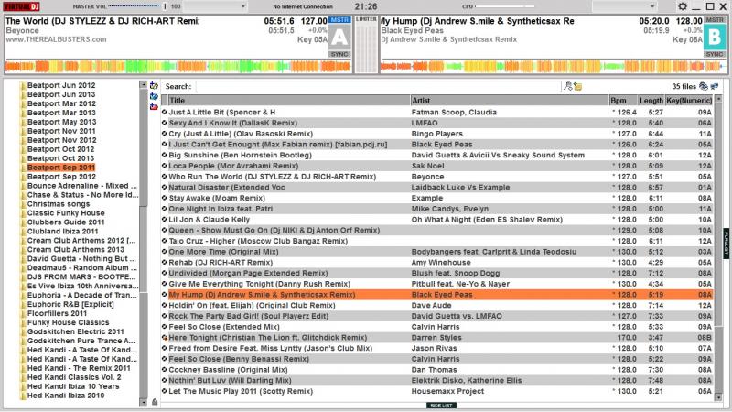Seek in deck B waveform overview
The height and width of the screenshot is (412, 732).
(x=554, y=66)
